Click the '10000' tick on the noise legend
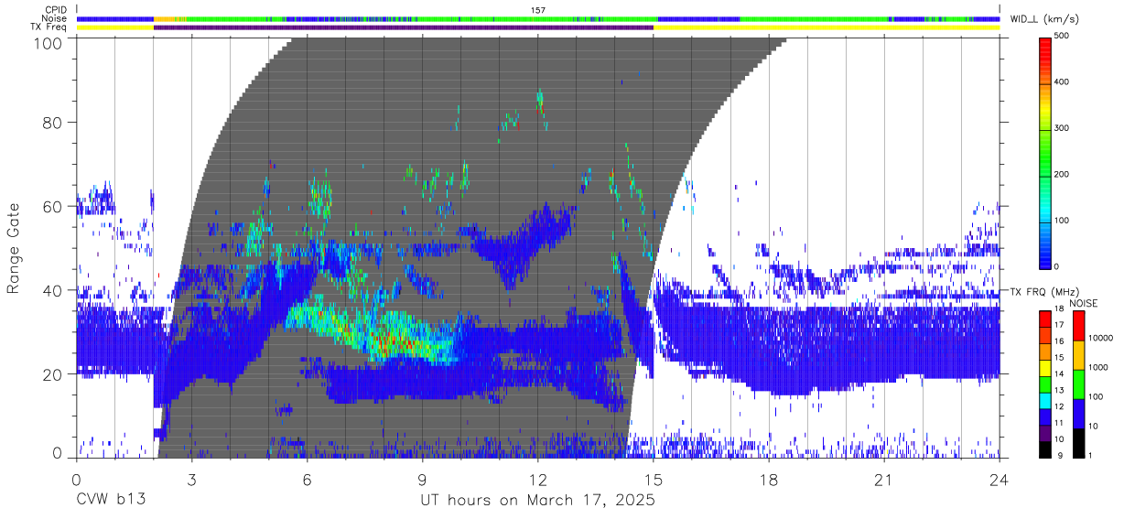 pyautogui.click(x=1103, y=338)
